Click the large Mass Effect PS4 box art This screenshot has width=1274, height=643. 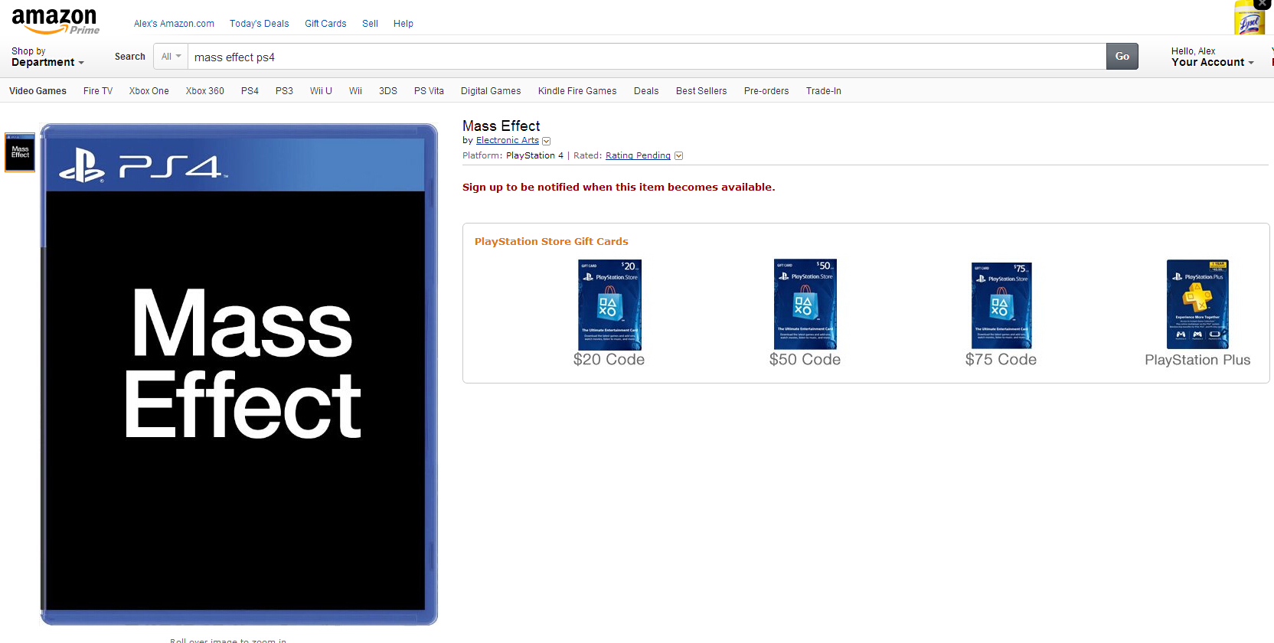click(239, 374)
